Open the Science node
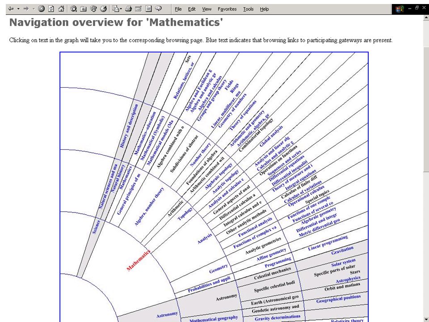Screen dimensions: 429x322 tap(96, 227)
